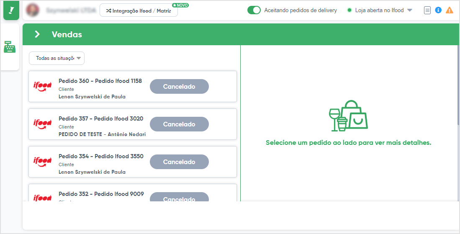Click Lenon Szynwelski name in Pedido 360

[x=92, y=96]
